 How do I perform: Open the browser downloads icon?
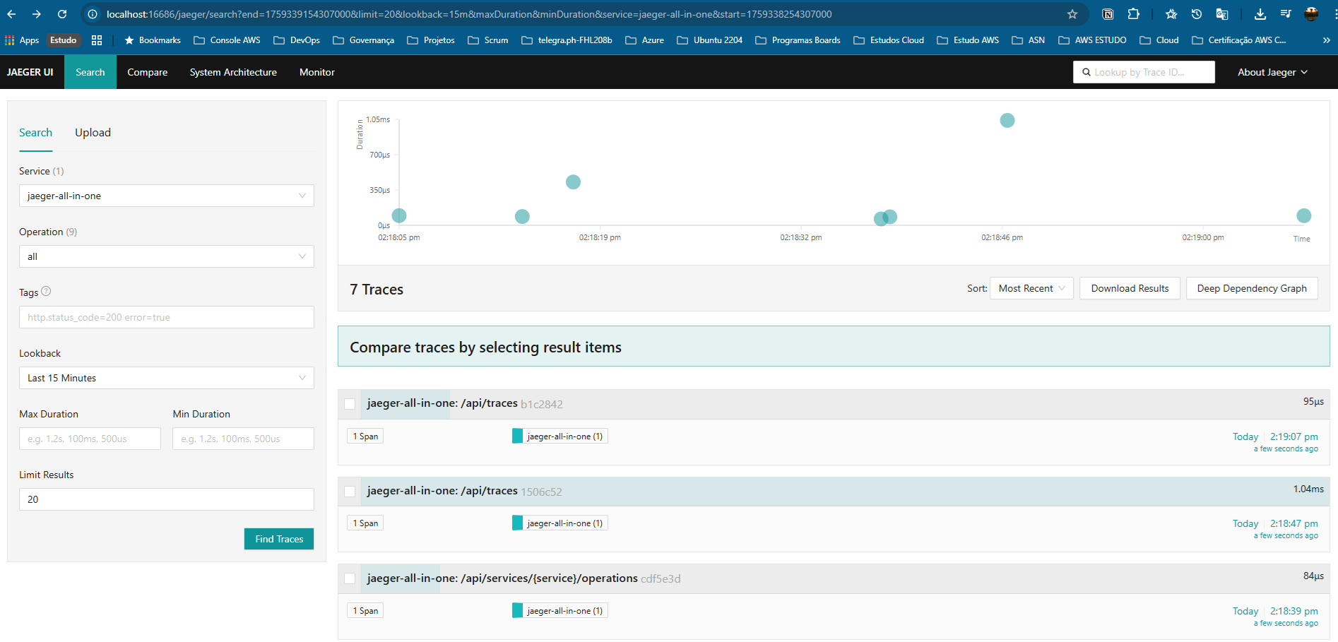[1260, 14]
